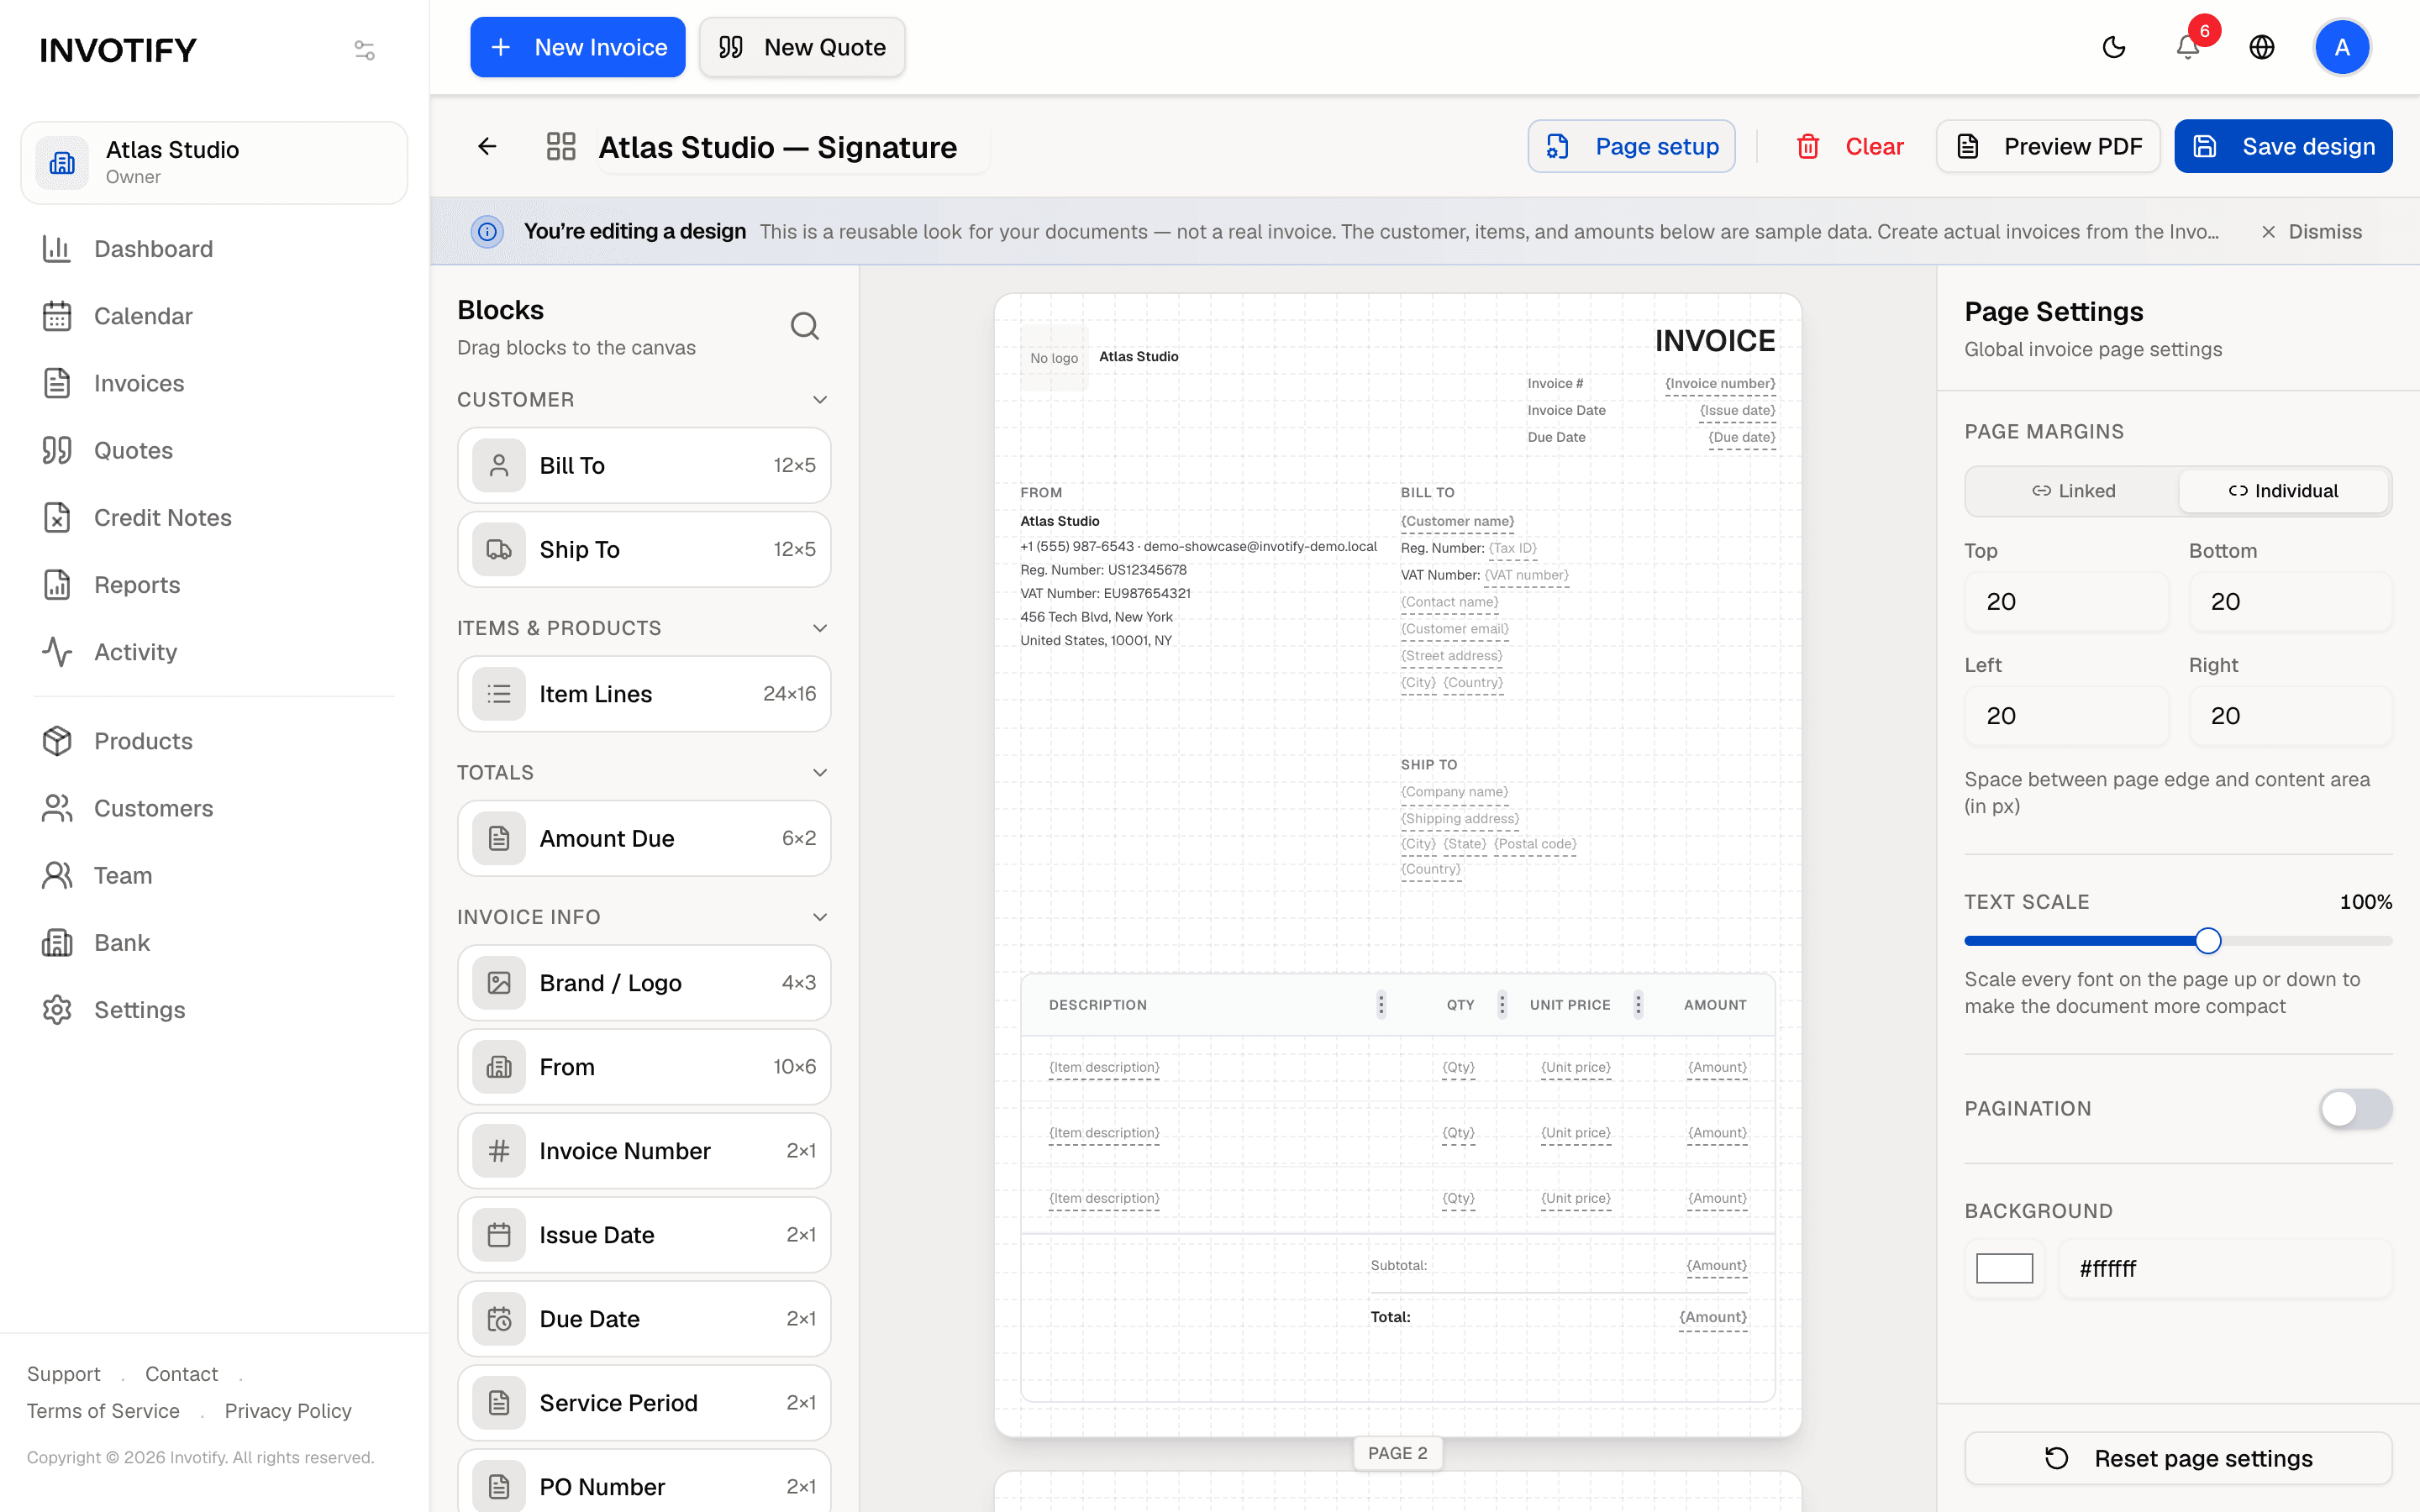Edit the Bottom margin field
The image size is (2420, 1512).
coord(2290,602)
